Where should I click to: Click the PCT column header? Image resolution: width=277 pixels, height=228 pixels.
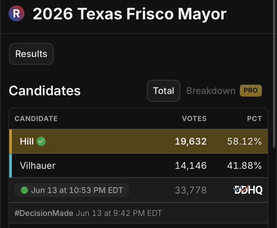[254, 119]
